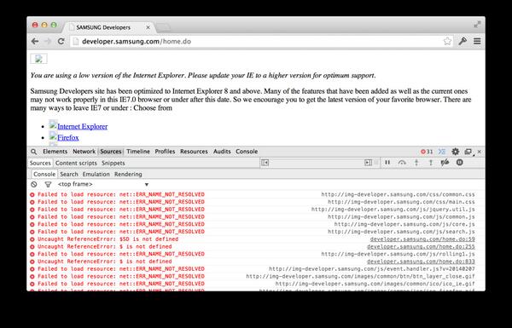Open the <top frame> context dropdown
Screen dimensions: 512x328
(x=103, y=184)
